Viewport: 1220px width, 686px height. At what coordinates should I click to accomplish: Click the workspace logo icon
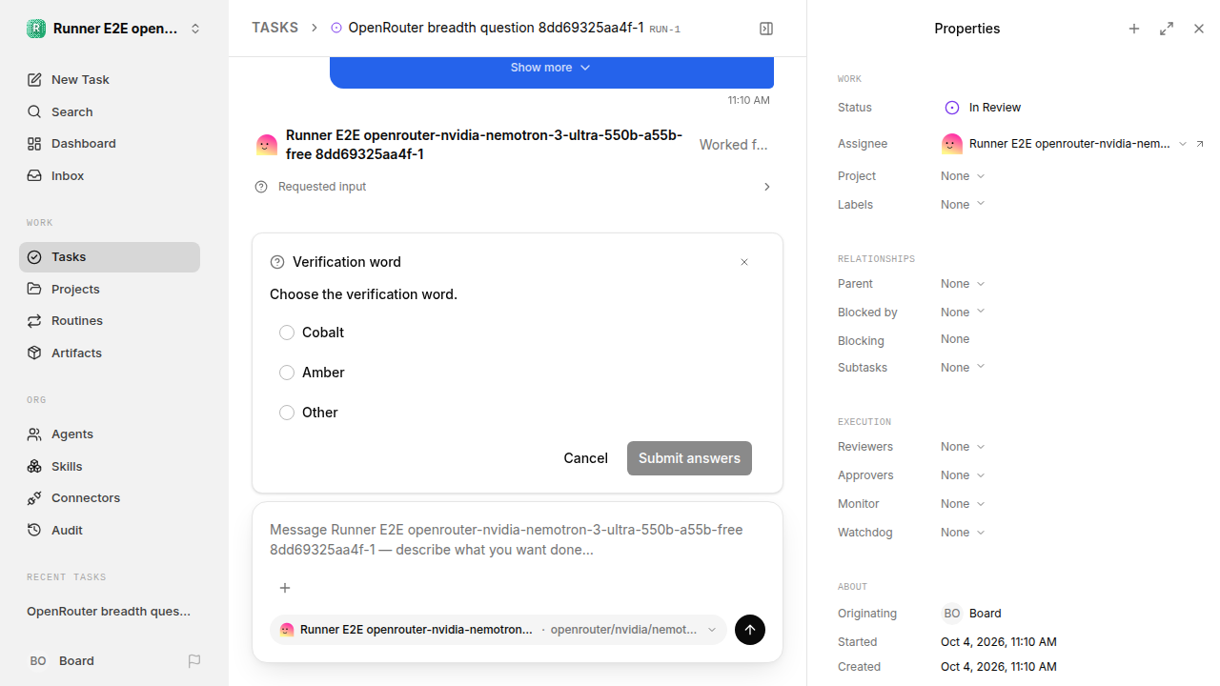tap(36, 29)
